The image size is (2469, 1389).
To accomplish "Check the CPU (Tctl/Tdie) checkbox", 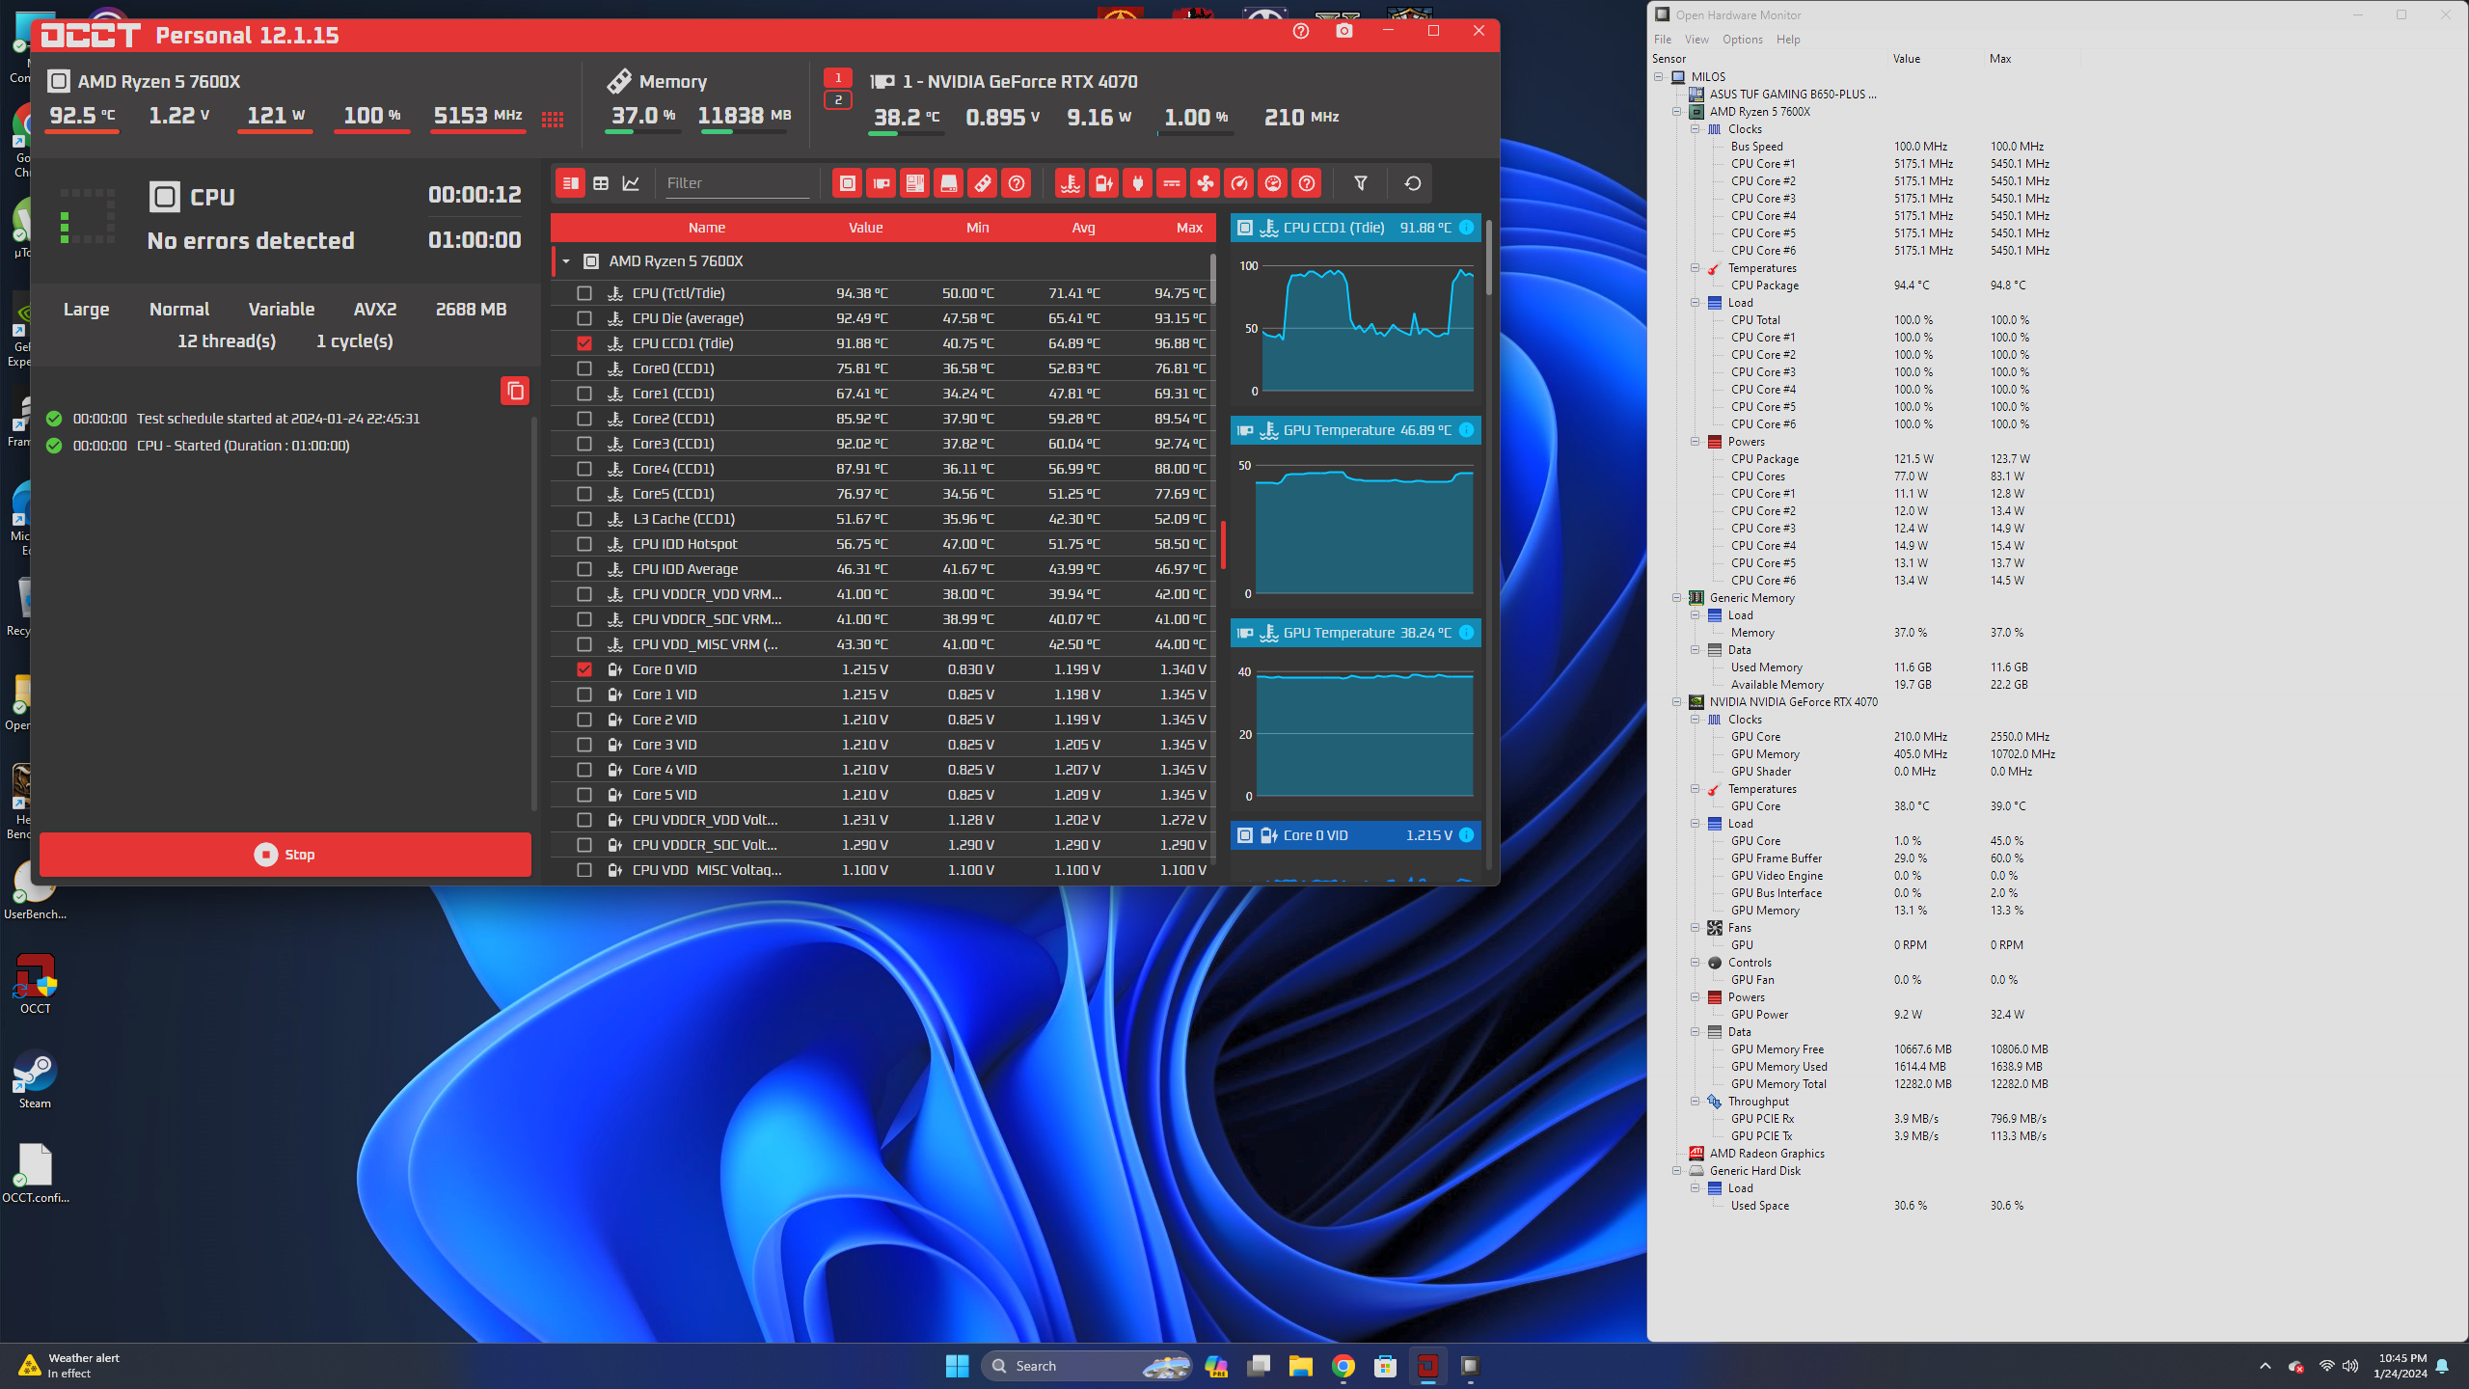I will pyautogui.click(x=584, y=293).
